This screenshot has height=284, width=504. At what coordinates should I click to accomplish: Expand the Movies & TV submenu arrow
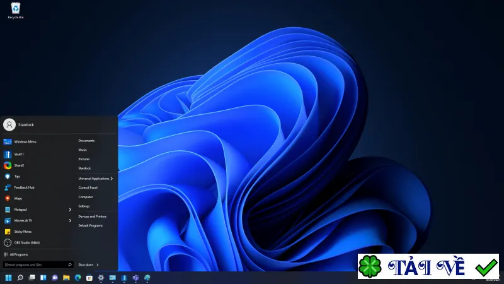[70, 220]
